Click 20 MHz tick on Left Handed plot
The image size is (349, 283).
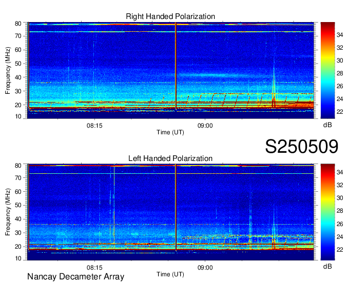tap(18, 247)
